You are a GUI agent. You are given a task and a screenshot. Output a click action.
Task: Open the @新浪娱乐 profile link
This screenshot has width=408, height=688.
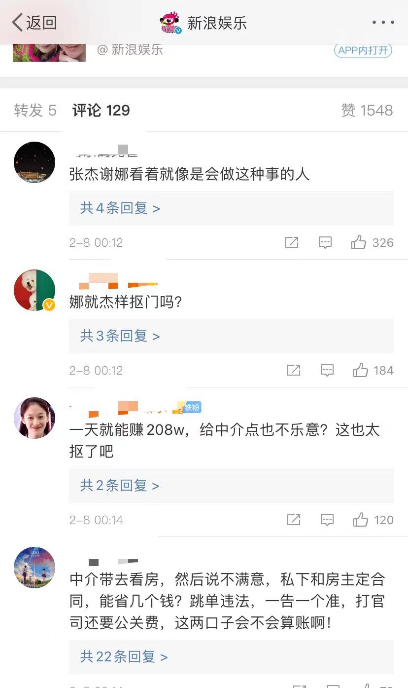(130, 50)
